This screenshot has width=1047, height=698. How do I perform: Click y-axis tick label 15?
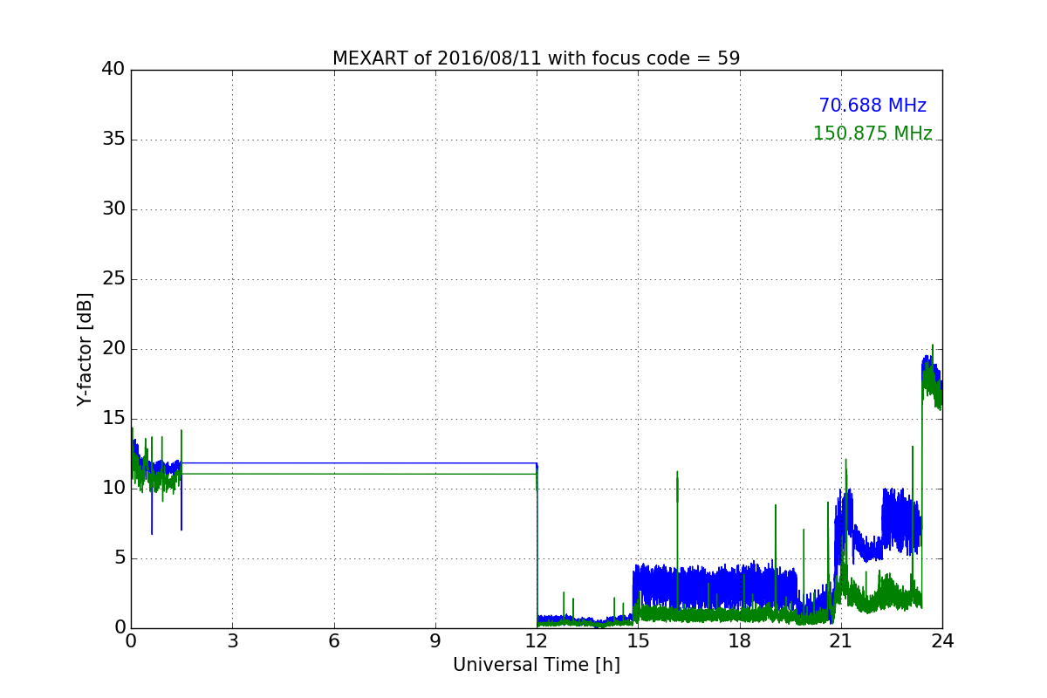(113, 419)
